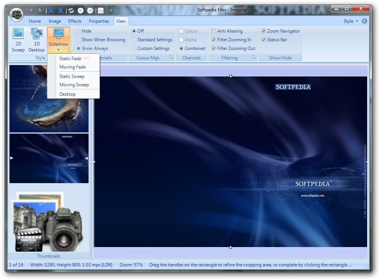This screenshot has width=380, height=280.
Task: Choose Static Sweep from slideshow menu
Action: coord(73,76)
